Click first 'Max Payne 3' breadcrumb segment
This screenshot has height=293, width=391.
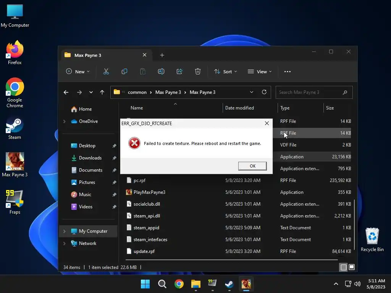(168, 92)
